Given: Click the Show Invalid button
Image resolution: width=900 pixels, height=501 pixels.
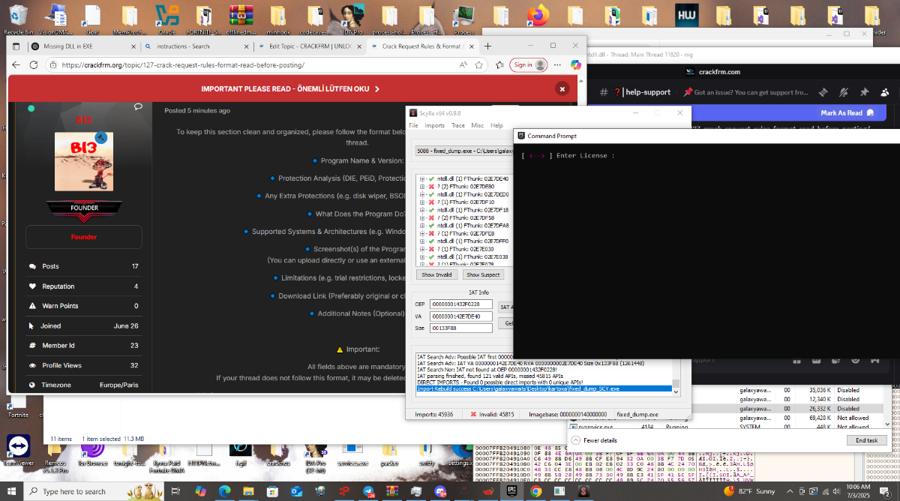Looking at the screenshot, I should [x=436, y=274].
